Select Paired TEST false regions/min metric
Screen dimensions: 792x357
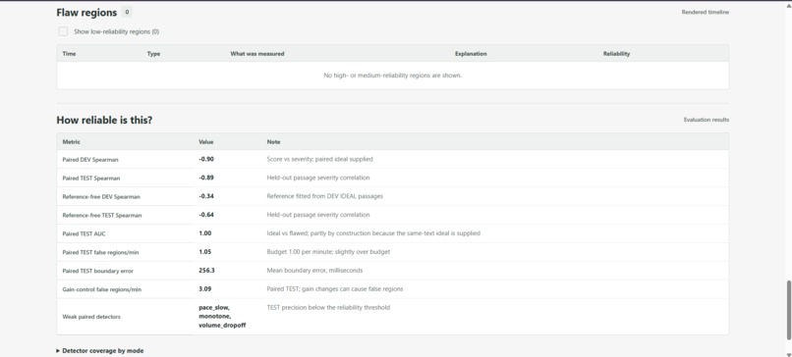coord(100,253)
